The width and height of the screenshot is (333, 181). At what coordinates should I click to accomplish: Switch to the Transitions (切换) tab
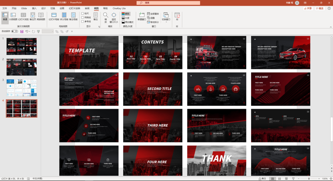[53, 8]
